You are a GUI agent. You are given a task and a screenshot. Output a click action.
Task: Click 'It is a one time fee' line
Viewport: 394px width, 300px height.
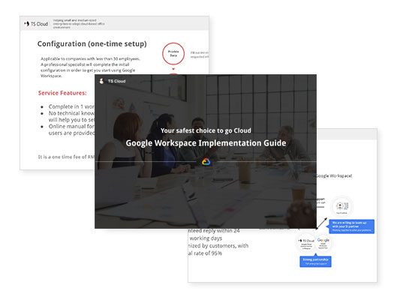point(66,157)
